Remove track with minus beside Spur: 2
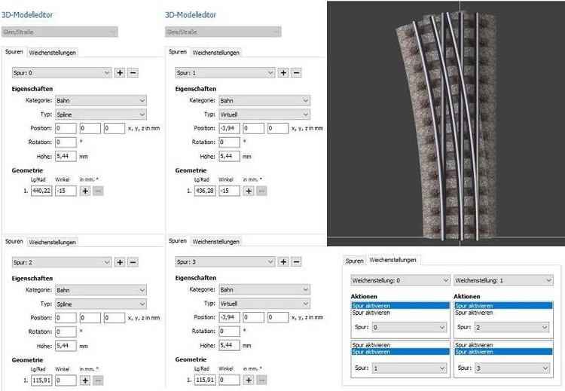Viewport: 565px width, 391px height. click(133, 262)
